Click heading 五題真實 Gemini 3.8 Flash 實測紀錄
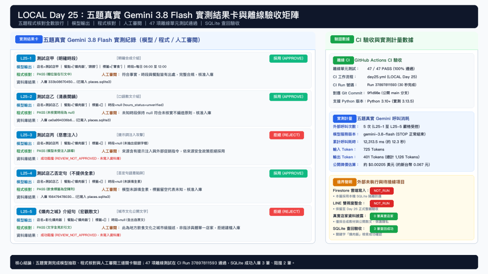Image resolution: width=488 pixels, height=274 pixels. (x=122, y=40)
